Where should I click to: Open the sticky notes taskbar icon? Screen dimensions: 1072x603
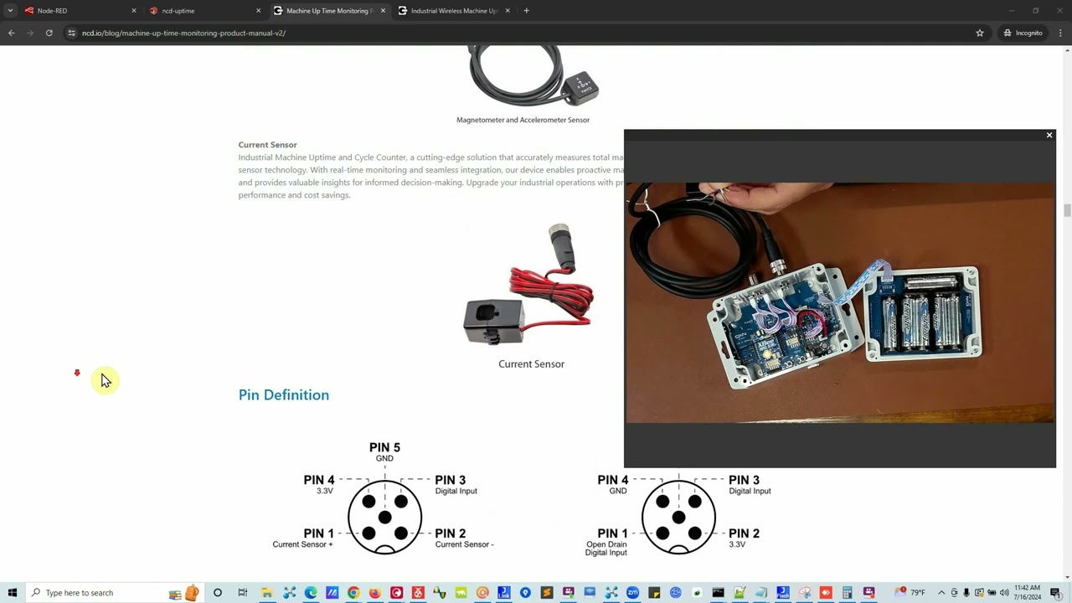[x=654, y=592]
